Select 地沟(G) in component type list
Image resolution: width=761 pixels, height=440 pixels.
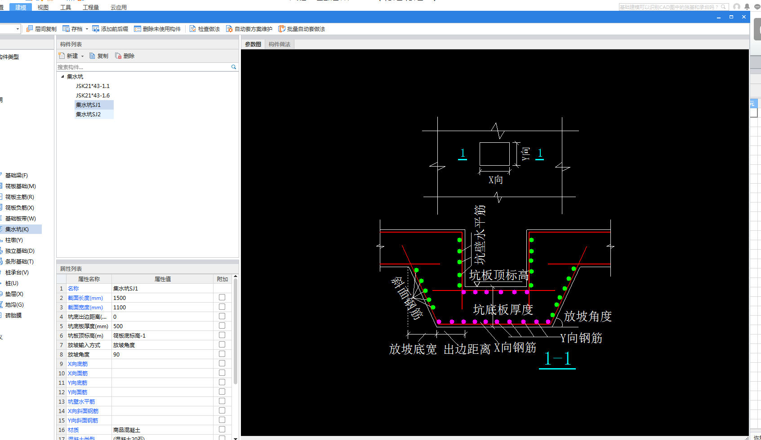[14, 305]
